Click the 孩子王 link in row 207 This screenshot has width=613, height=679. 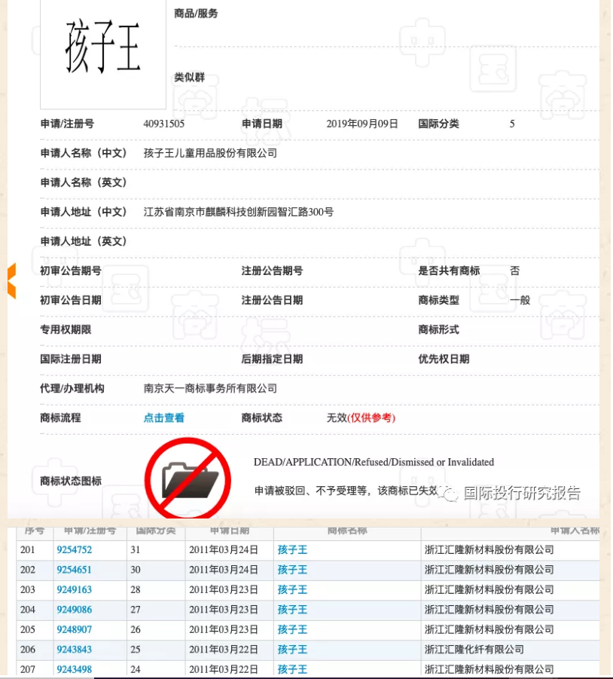tap(292, 669)
